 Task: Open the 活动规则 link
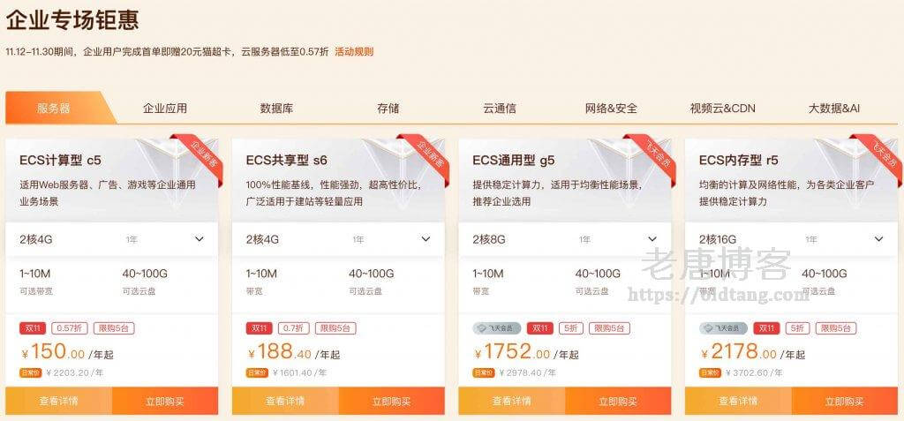[x=354, y=51]
